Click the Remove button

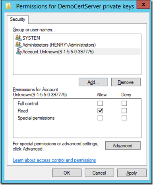click(x=126, y=82)
